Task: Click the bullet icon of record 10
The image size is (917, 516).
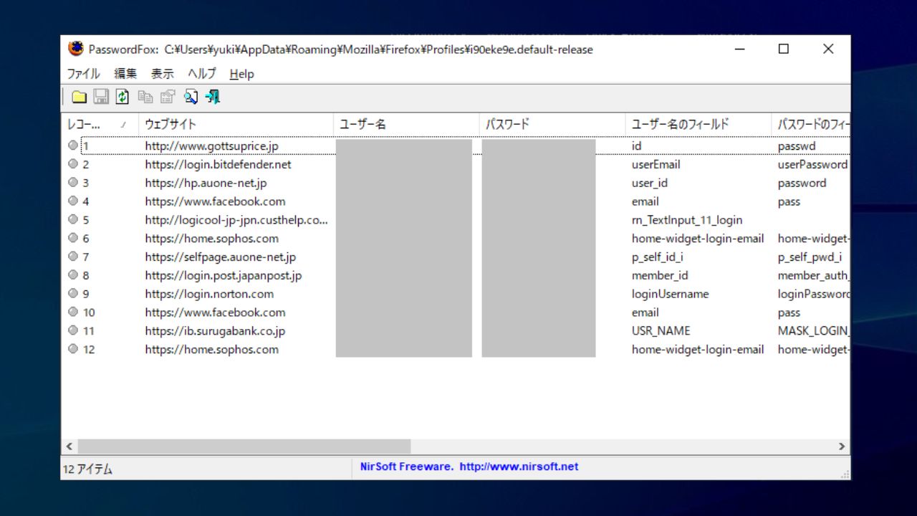Action: (73, 312)
